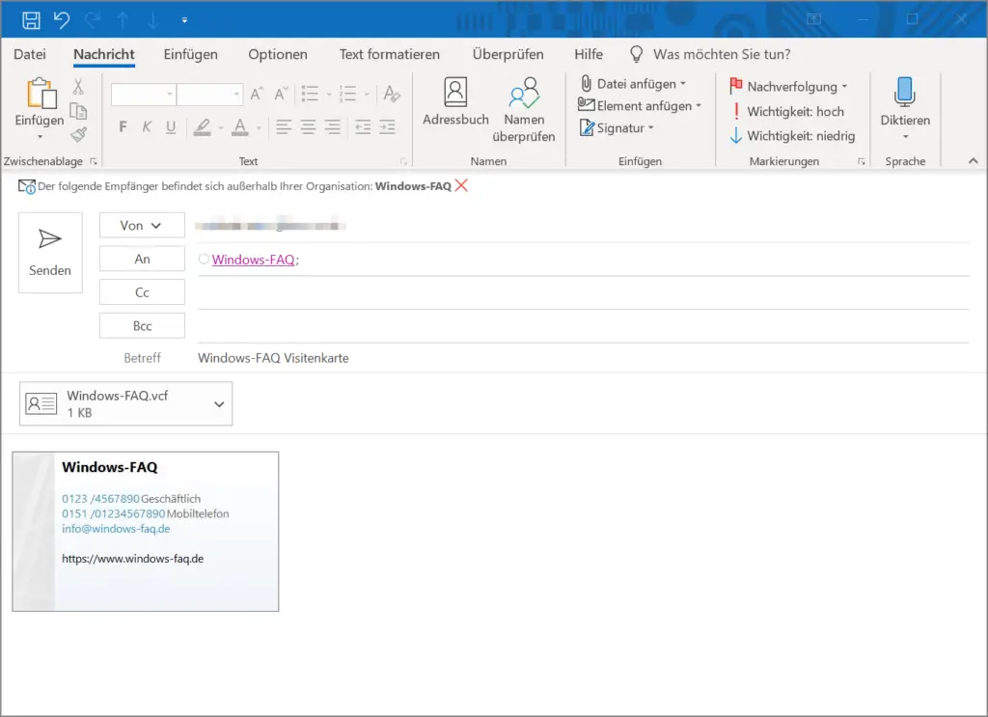988x717 pixels.
Task: Click the decrease font size icon
Action: (x=281, y=95)
